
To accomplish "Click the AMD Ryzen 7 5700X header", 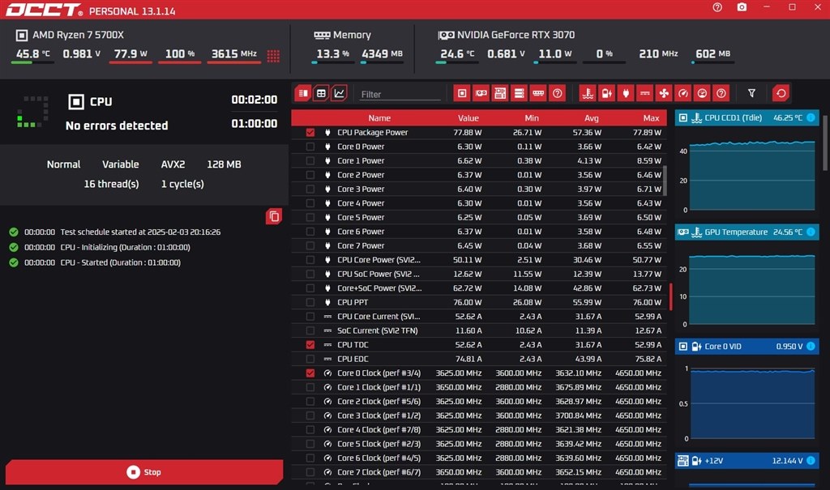I will [x=70, y=35].
